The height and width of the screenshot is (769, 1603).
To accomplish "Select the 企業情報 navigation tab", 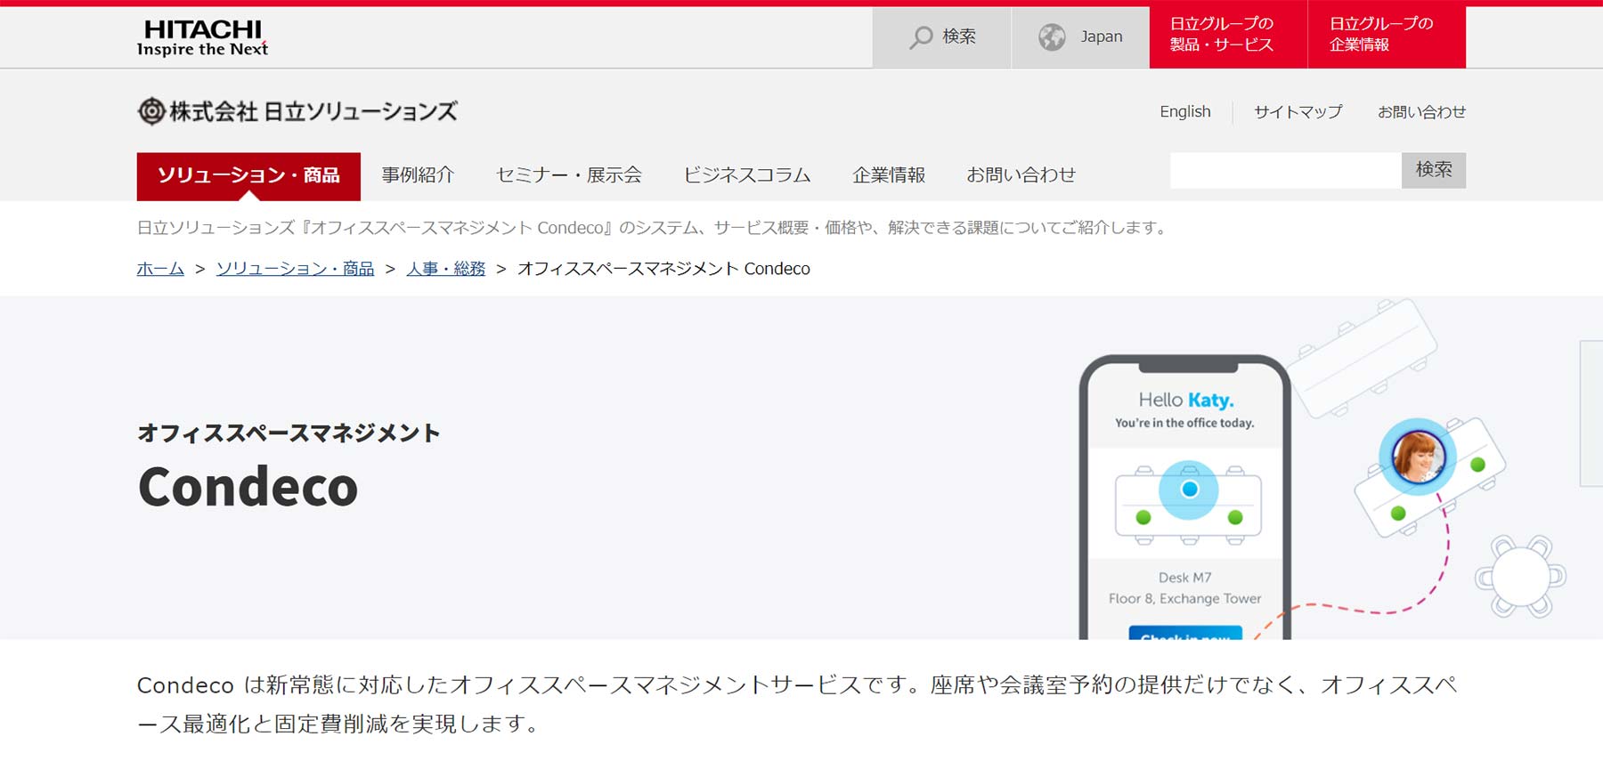I will 889,175.
